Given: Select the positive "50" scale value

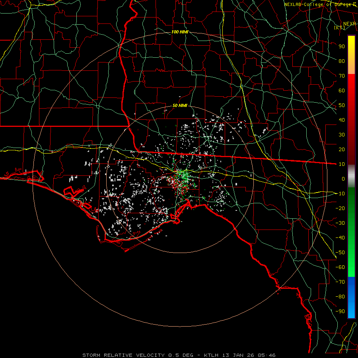Looking at the screenshot, I should 342,105.
